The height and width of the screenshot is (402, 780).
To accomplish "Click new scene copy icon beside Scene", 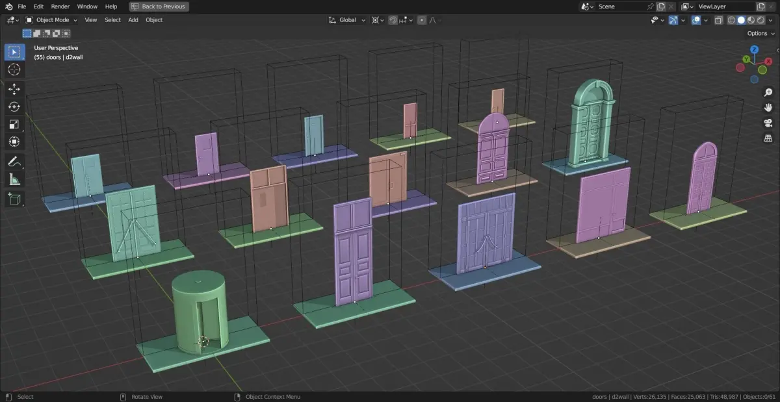I will click(661, 6).
